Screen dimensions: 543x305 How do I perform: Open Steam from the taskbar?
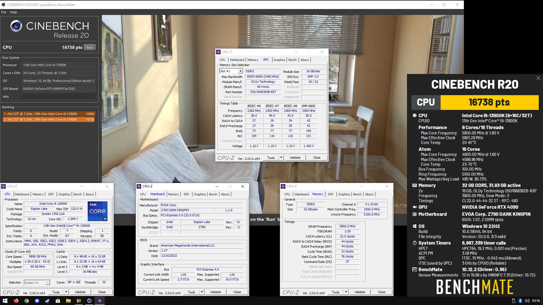tap(48, 301)
